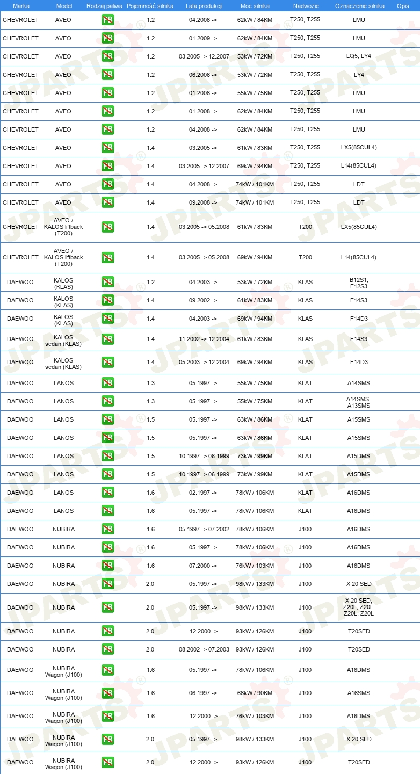Click the petrol icon in the AVEO 01.2009 row
Screen dimensions: 420x774
[x=107, y=38]
